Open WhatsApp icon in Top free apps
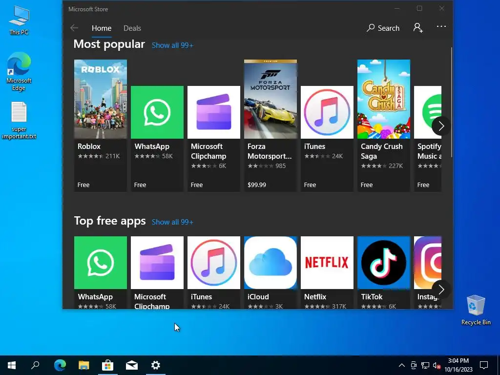Image resolution: width=500 pixels, height=375 pixels. [101, 262]
